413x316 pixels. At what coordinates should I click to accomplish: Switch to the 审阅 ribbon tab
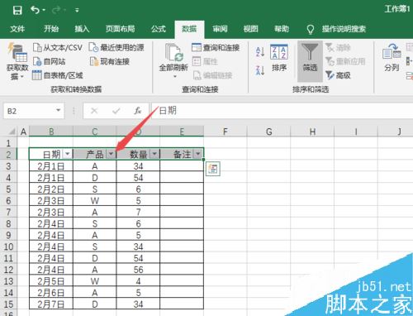220,29
